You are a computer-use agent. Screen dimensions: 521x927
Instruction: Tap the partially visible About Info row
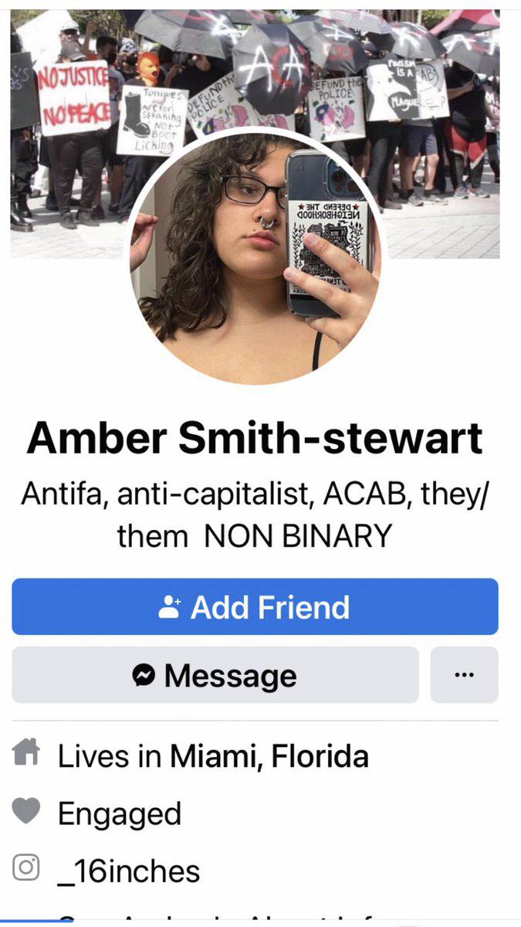[x=255, y=921]
